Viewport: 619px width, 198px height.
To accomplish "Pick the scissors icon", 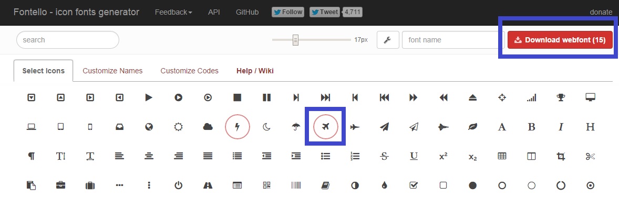I will (590, 156).
